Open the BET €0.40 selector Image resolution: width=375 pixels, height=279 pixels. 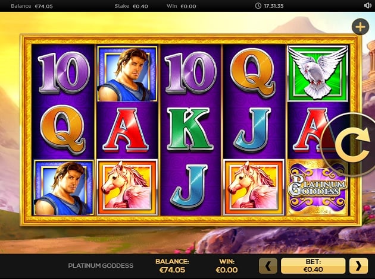313,266
